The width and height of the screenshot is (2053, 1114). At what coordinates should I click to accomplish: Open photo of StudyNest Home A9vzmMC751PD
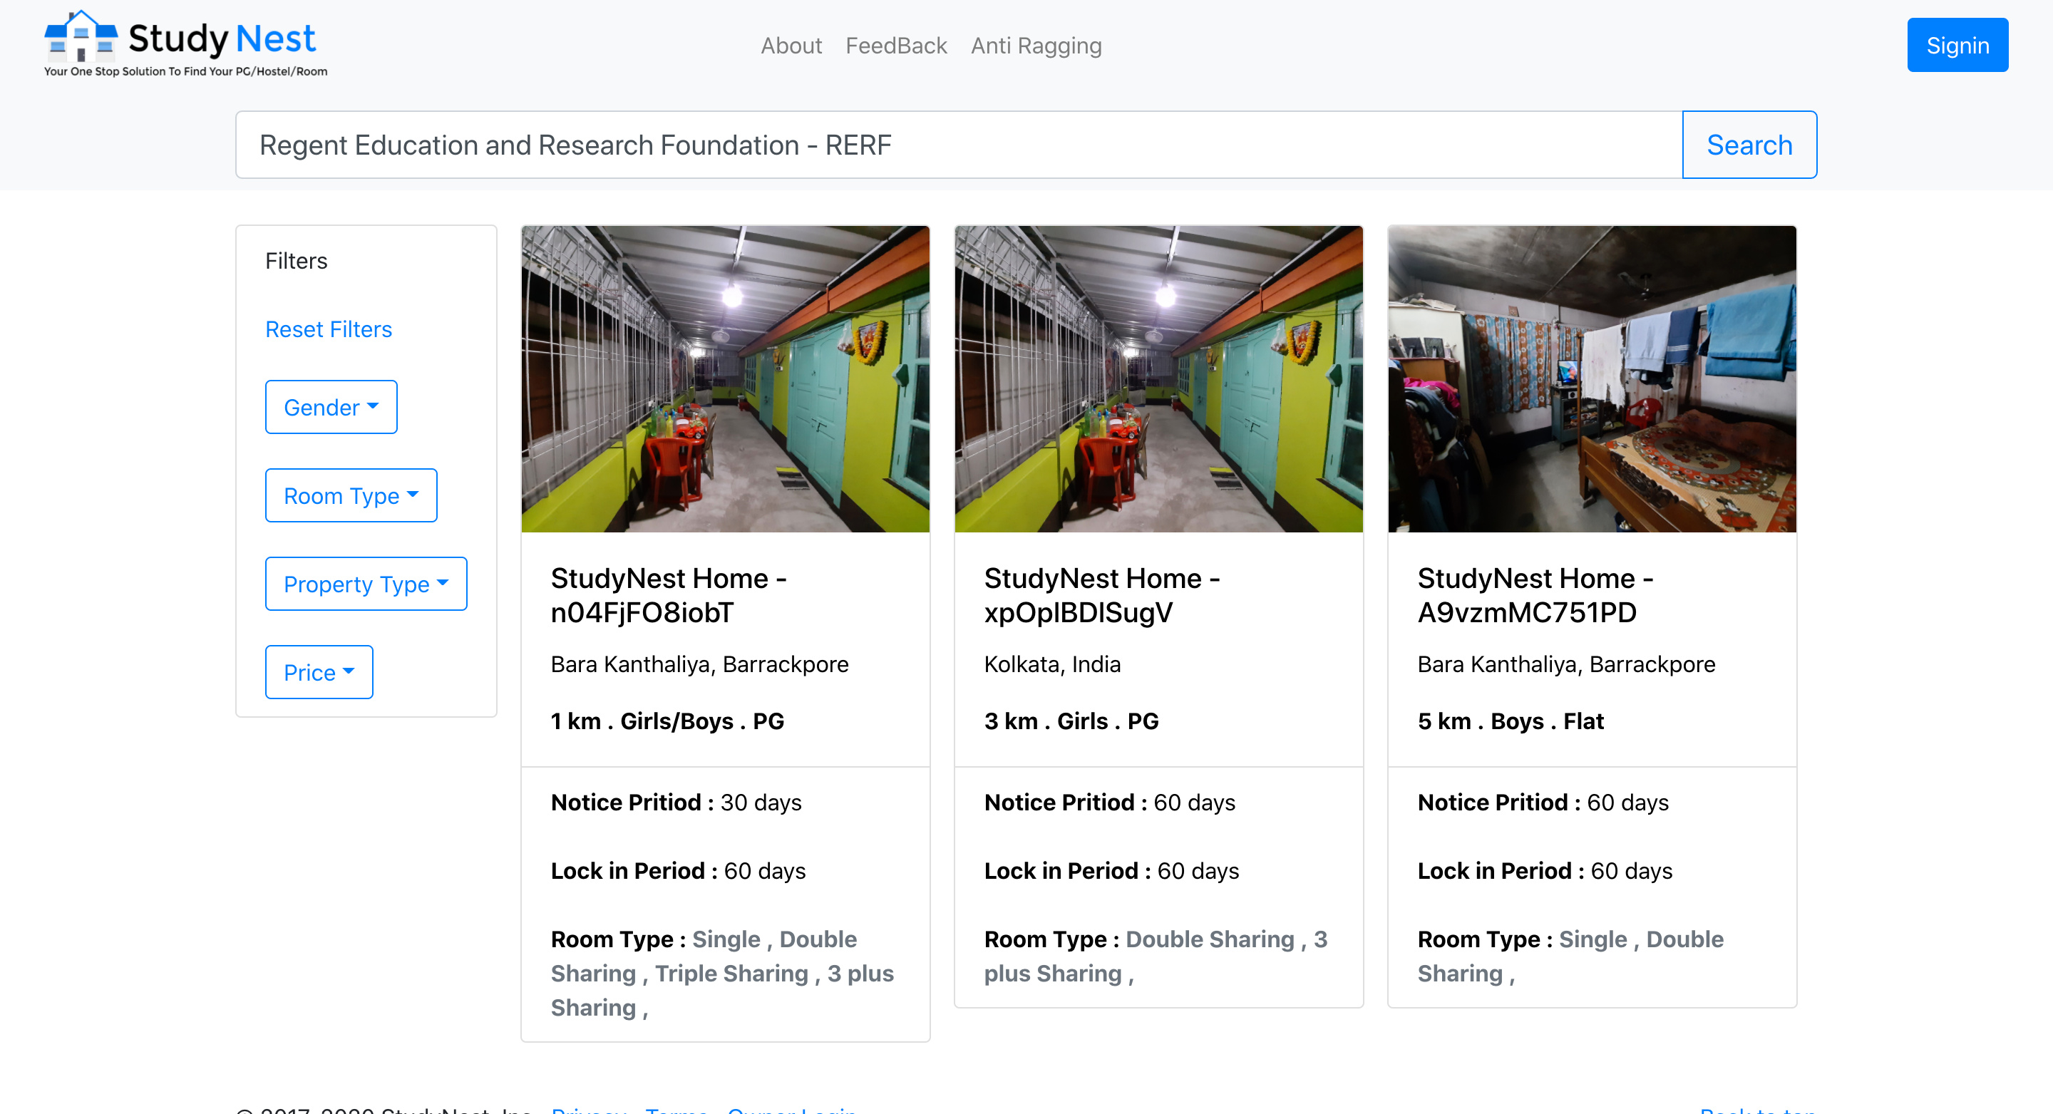1592,379
